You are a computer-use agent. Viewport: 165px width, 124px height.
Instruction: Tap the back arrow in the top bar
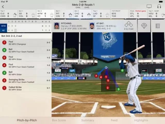pos(3,6)
